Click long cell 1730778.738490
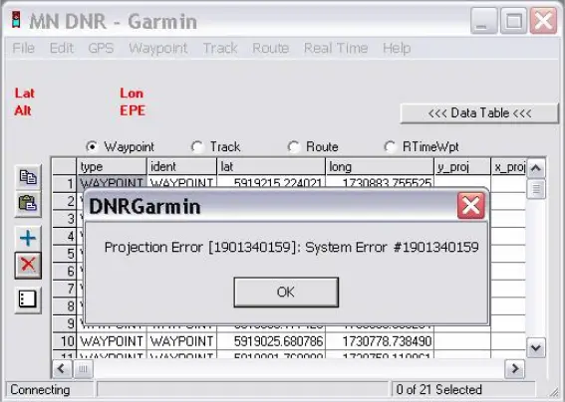 coord(380,341)
